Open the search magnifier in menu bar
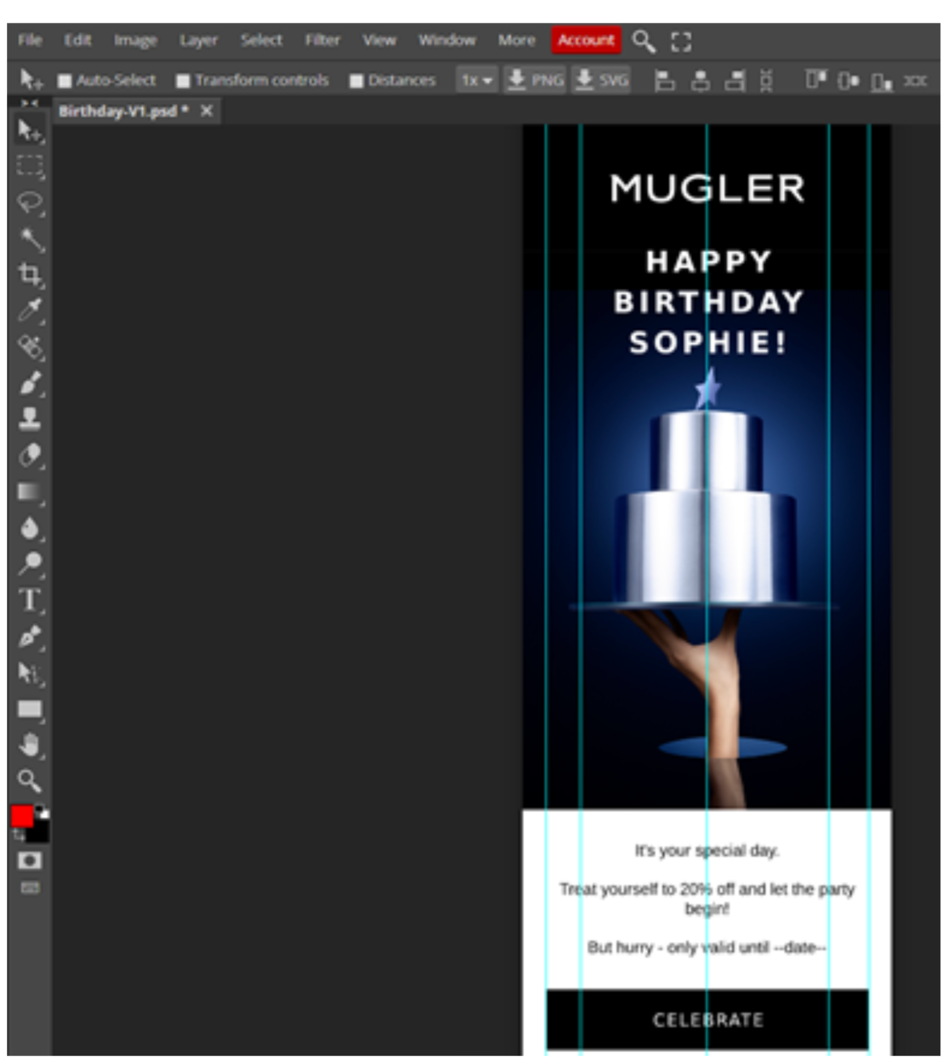 click(643, 41)
